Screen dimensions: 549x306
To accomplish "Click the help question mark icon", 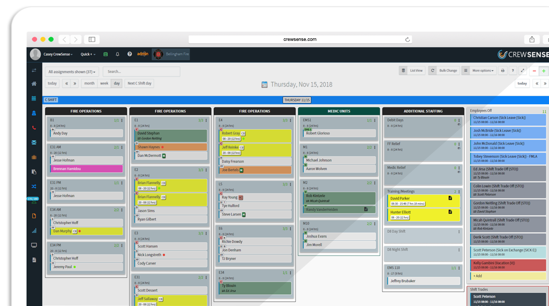I will click(x=129, y=54).
